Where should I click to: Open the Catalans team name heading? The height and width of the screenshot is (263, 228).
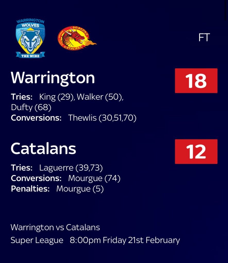tap(44, 149)
